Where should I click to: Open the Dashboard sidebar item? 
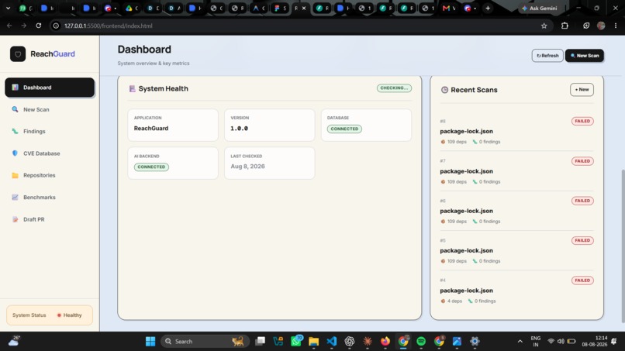pos(50,88)
